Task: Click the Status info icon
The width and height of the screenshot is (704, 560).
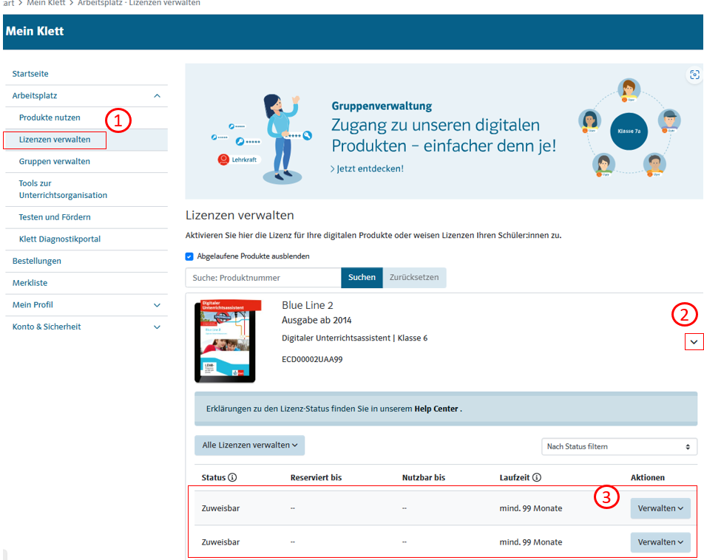Action: coord(232,477)
